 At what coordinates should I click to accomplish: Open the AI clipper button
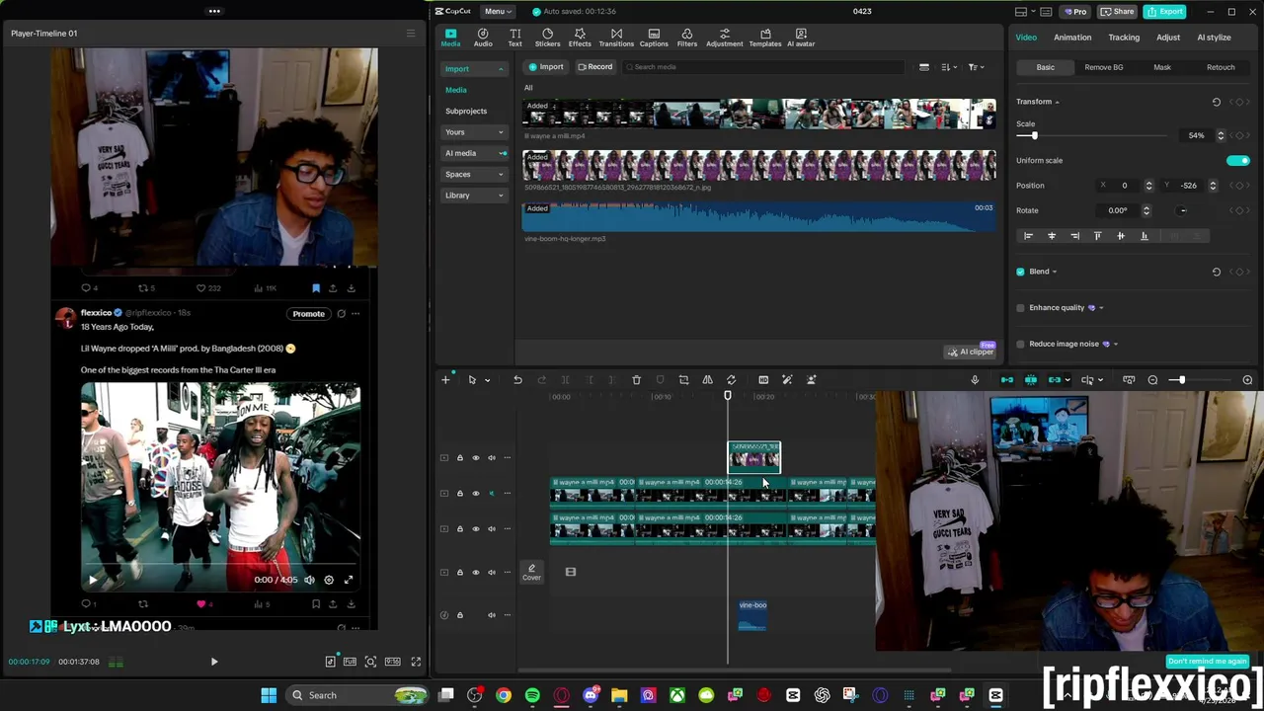[971, 352]
